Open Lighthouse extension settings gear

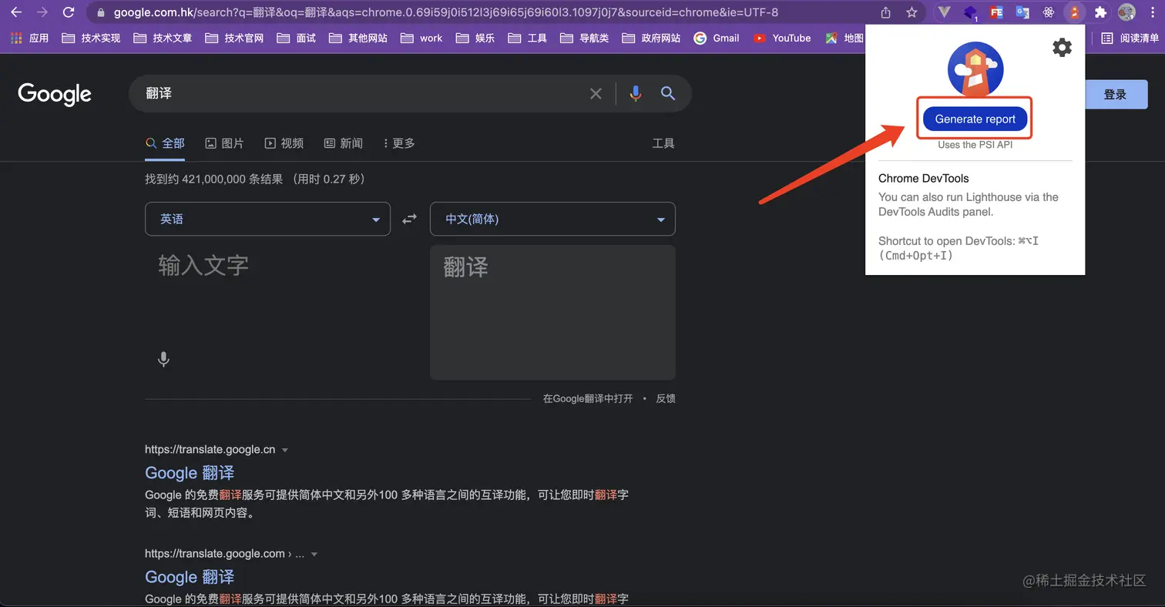point(1062,48)
